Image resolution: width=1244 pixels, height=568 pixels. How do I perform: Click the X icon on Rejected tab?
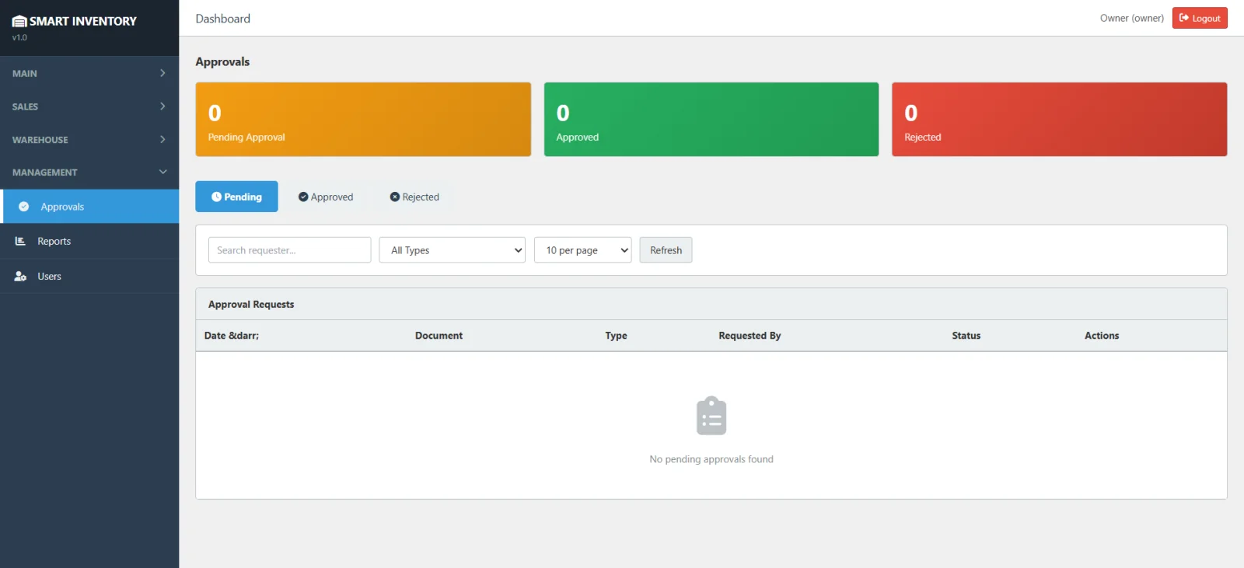pos(395,197)
